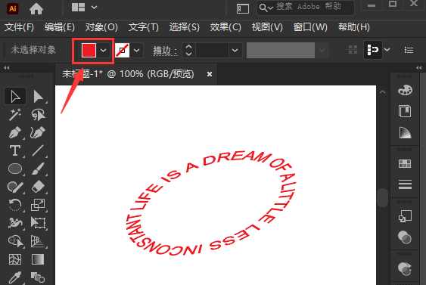Screen dimensions: 426x285
Task: Open the 选择(S) menu
Action: 184,27
